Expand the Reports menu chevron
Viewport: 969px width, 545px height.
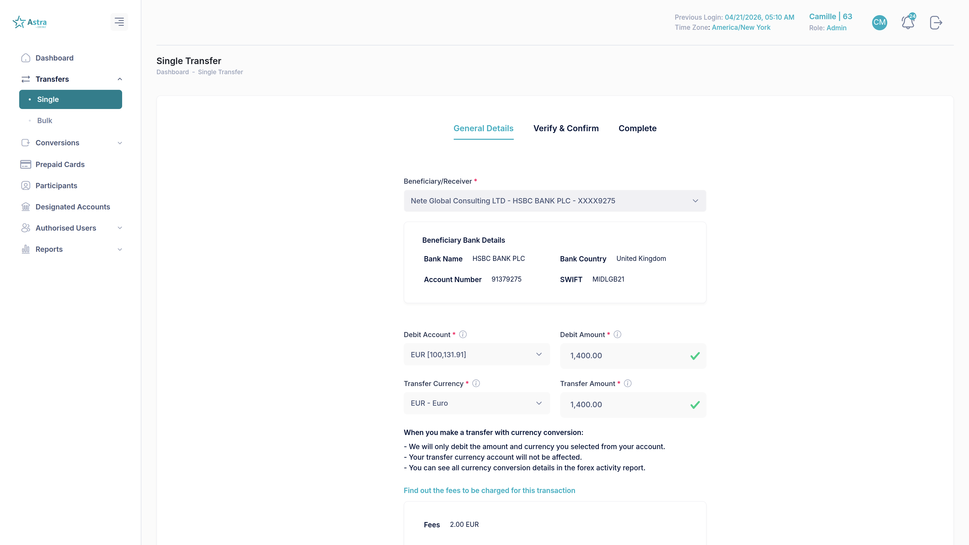[120, 249]
